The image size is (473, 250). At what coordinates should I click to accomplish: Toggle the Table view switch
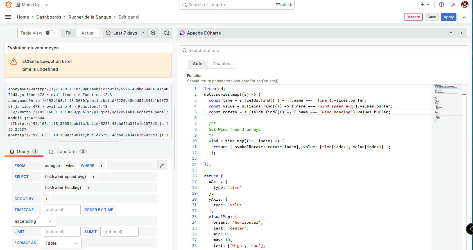click(50, 33)
